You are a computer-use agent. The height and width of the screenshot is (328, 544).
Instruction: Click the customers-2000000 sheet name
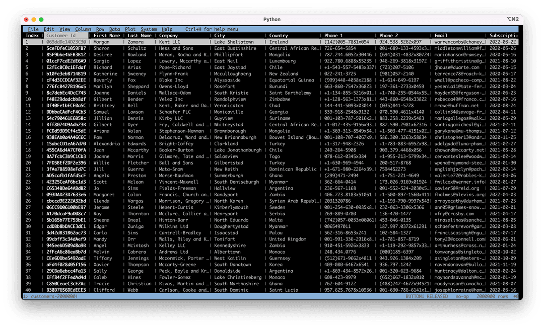coord(53,296)
